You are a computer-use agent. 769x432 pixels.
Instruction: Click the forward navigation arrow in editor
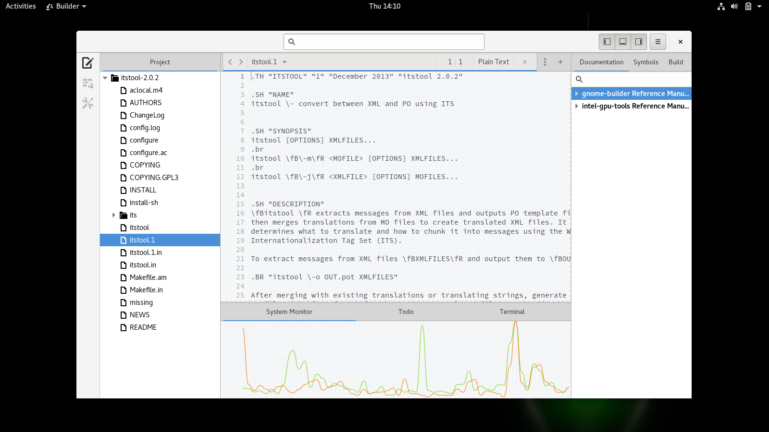coord(241,62)
